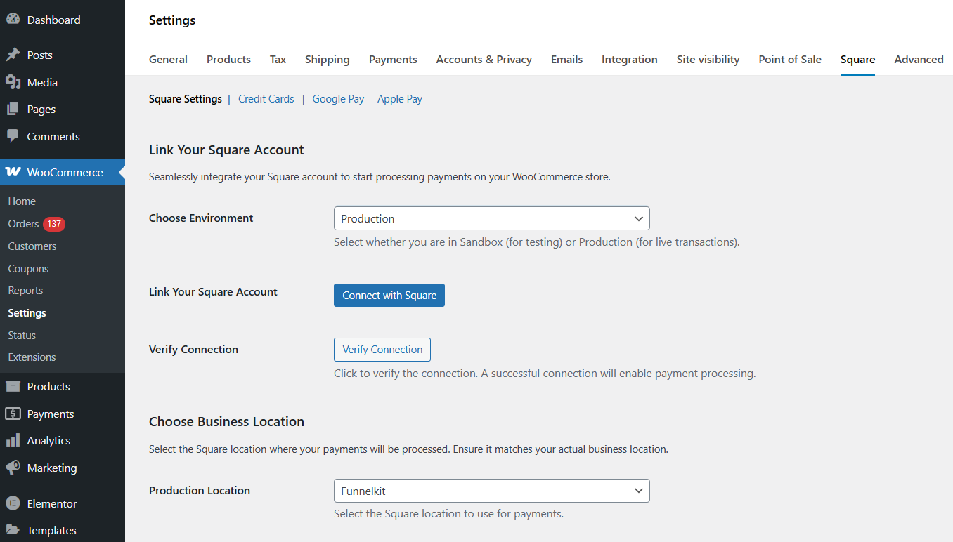Click the Templates folder icon
This screenshot has height=542, width=953.
pos(13,530)
